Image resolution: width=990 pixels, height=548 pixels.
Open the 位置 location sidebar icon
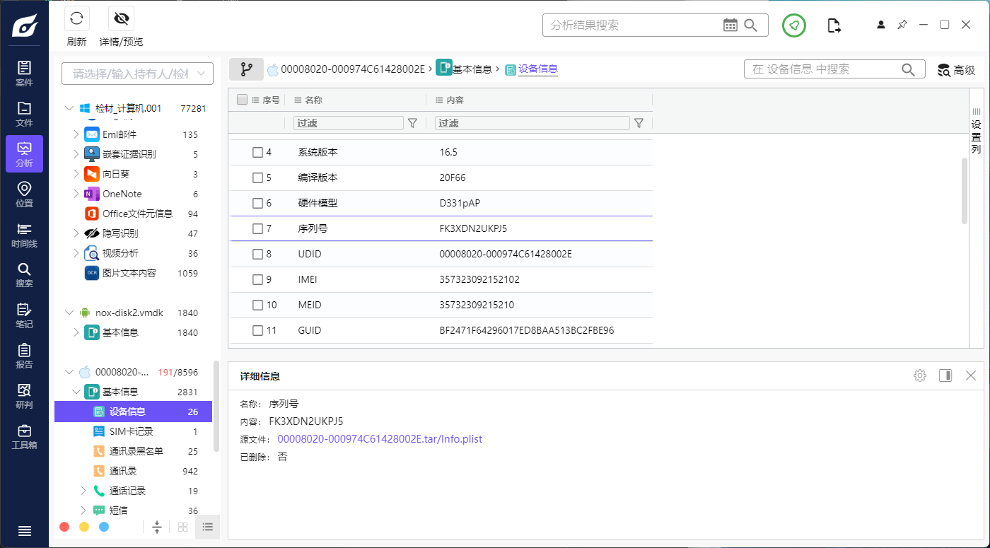(x=24, y=194)
